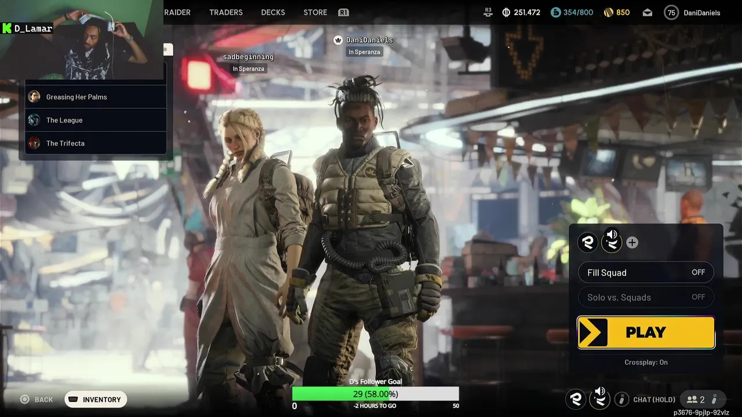
Task: Switch to the DECKS tab
Action: [272, 12]
